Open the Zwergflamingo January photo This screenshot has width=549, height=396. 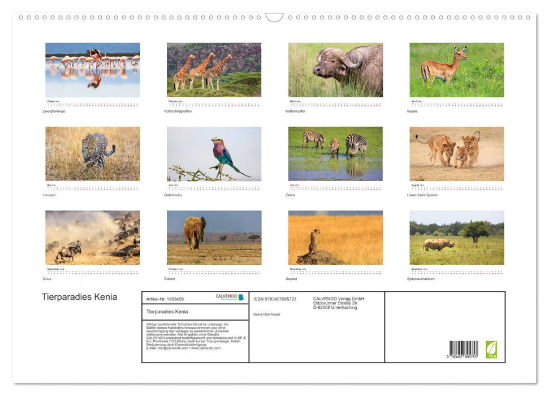click(93, 70)
